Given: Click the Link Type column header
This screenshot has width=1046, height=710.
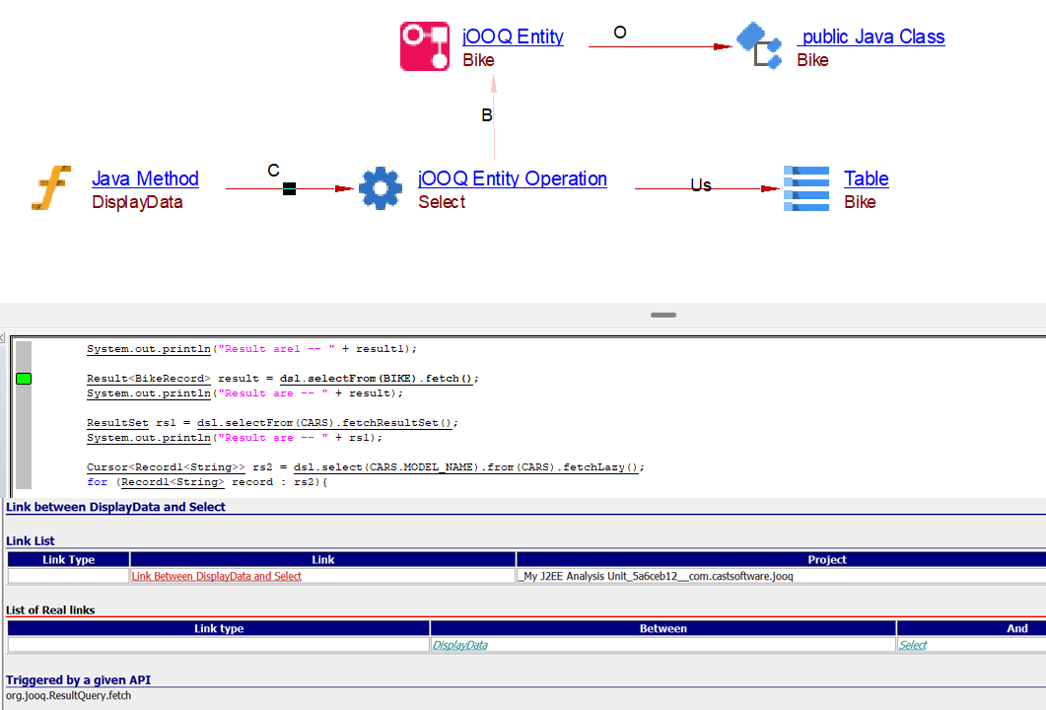Looking at the screenshot, I should [x=69, y=559].
